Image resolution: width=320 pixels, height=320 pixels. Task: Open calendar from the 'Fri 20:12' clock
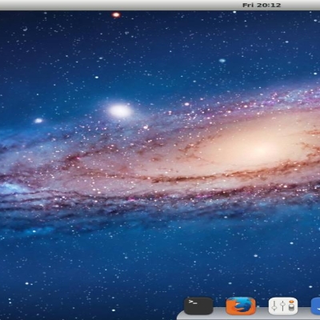tap(262, 5)
